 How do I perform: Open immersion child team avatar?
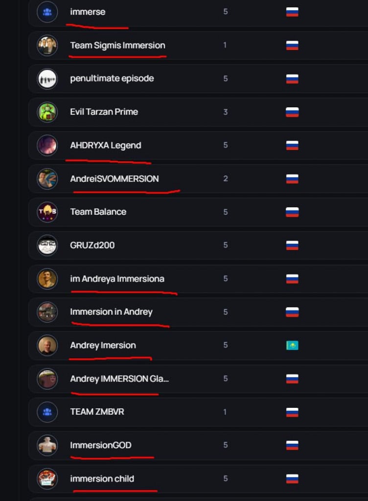(x=47, y=478)
